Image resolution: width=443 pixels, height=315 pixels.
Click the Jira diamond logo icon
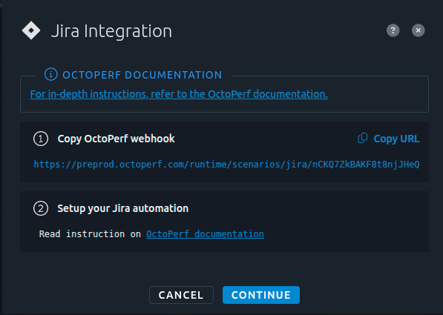pyautogui.click(x=31, y=30)
